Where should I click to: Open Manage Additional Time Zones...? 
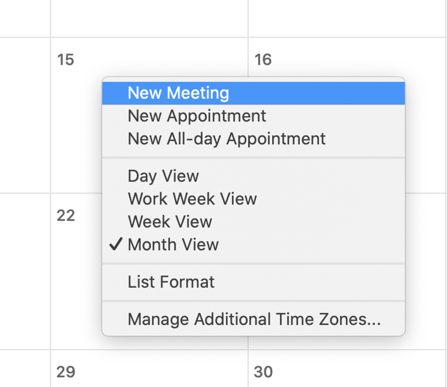pos(254,319)
